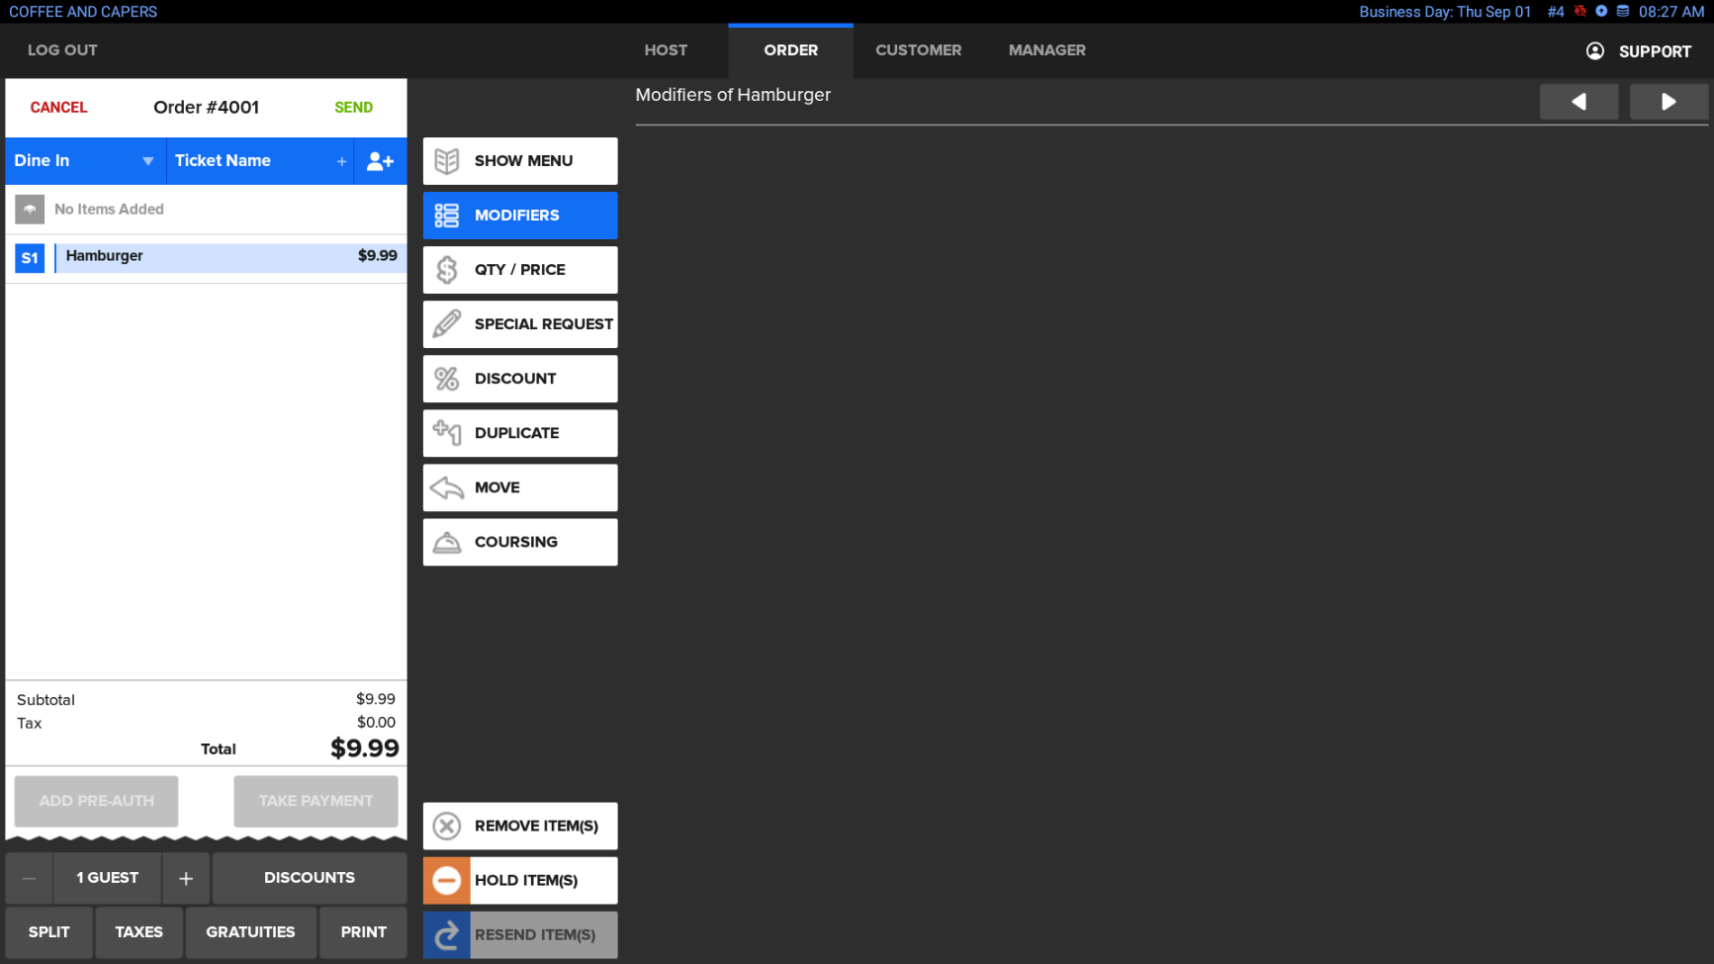Viewport: 1714px width, 964px height.
Task: Switch to the Customer tab
Action: pos(918,50)
